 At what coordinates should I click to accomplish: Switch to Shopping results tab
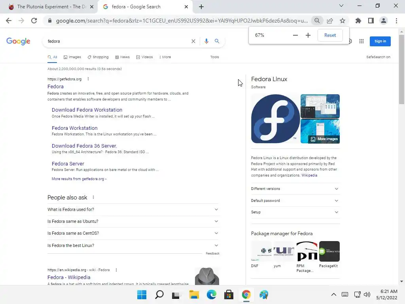point(98,57)
